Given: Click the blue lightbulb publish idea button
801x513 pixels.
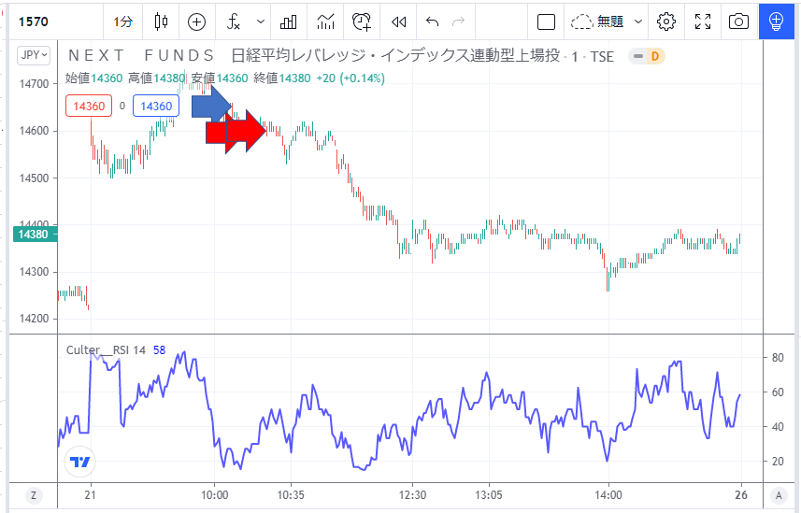Looking at the screenshot, I should point(776,21).
